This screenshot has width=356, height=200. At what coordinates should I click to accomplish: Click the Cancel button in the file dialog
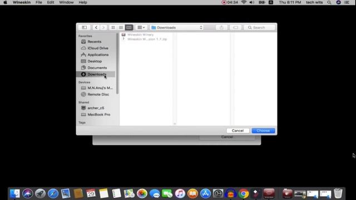pyautogui.click(x=238, y=131)
